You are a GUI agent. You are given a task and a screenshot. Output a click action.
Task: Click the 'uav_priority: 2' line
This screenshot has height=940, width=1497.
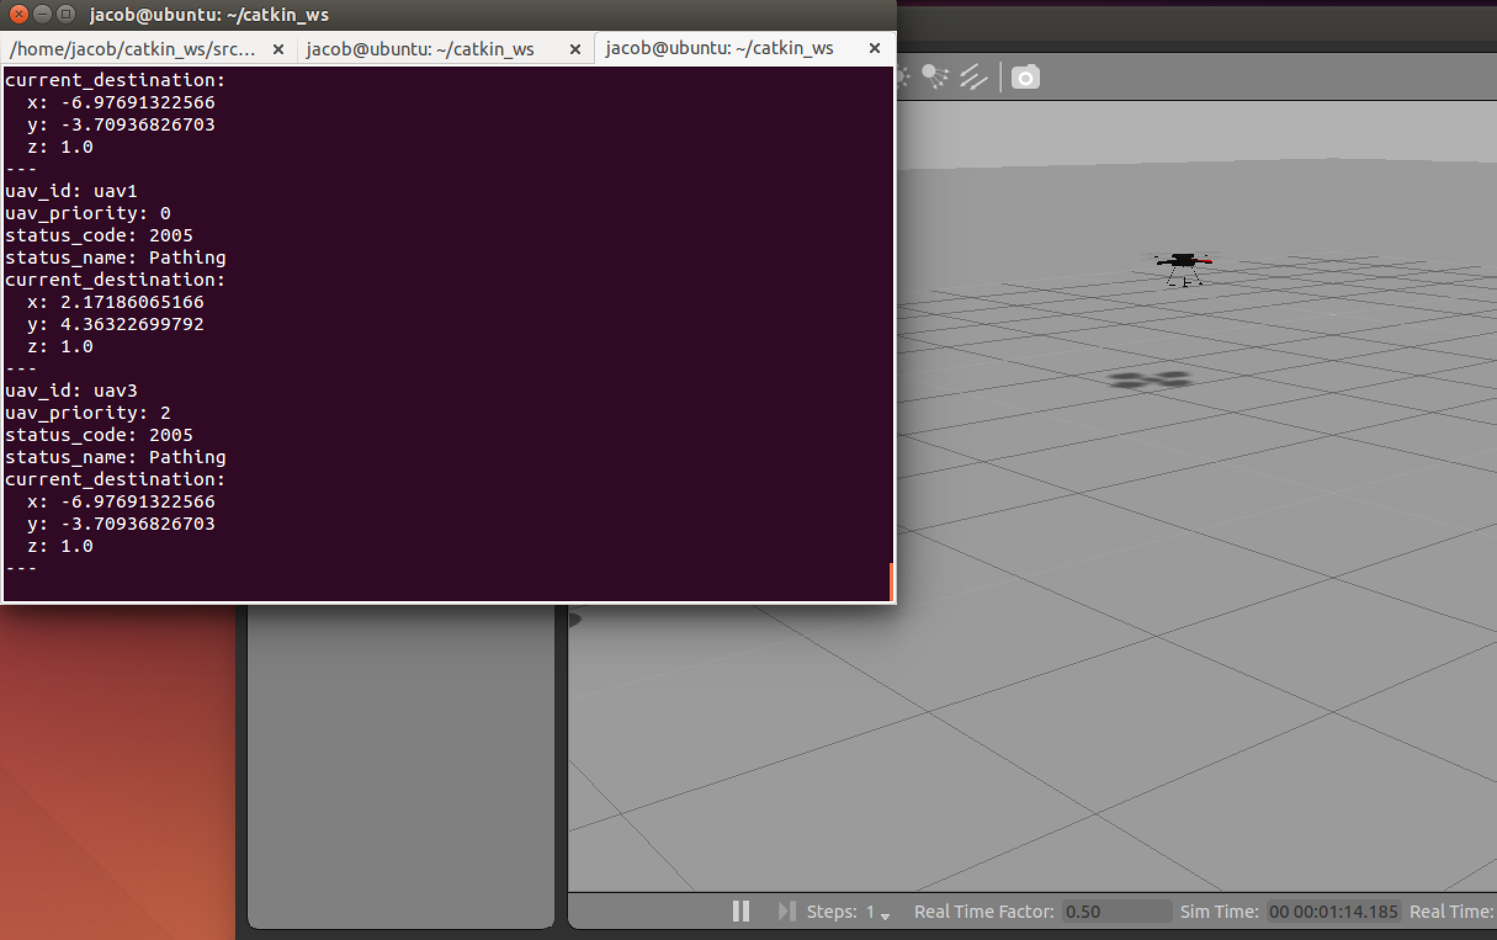[87, 413]
